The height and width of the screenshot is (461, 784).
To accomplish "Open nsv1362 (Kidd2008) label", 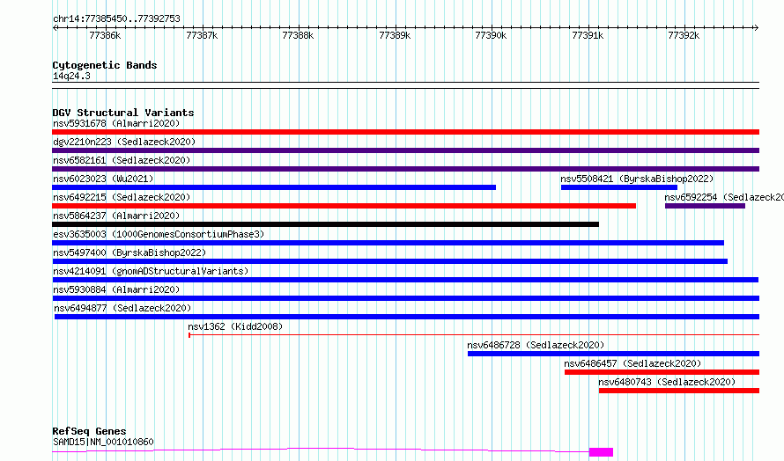I will coord(235,326).
